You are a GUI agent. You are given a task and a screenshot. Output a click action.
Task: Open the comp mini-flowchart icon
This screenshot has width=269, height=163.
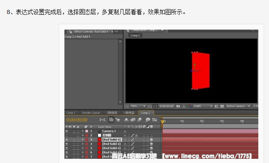pyautogui.click(x=103, y=119)
